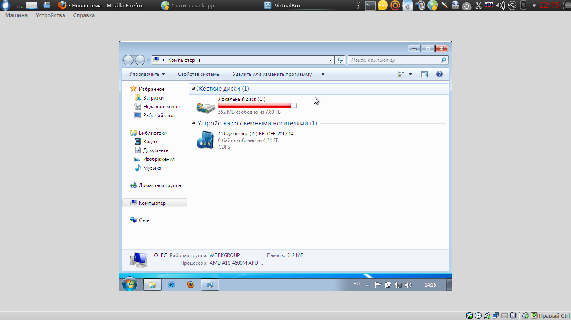The width and height of the screenshot is (571, 320).
Task: Open control panel window in guest taskbar
Action: pos(210,285)
